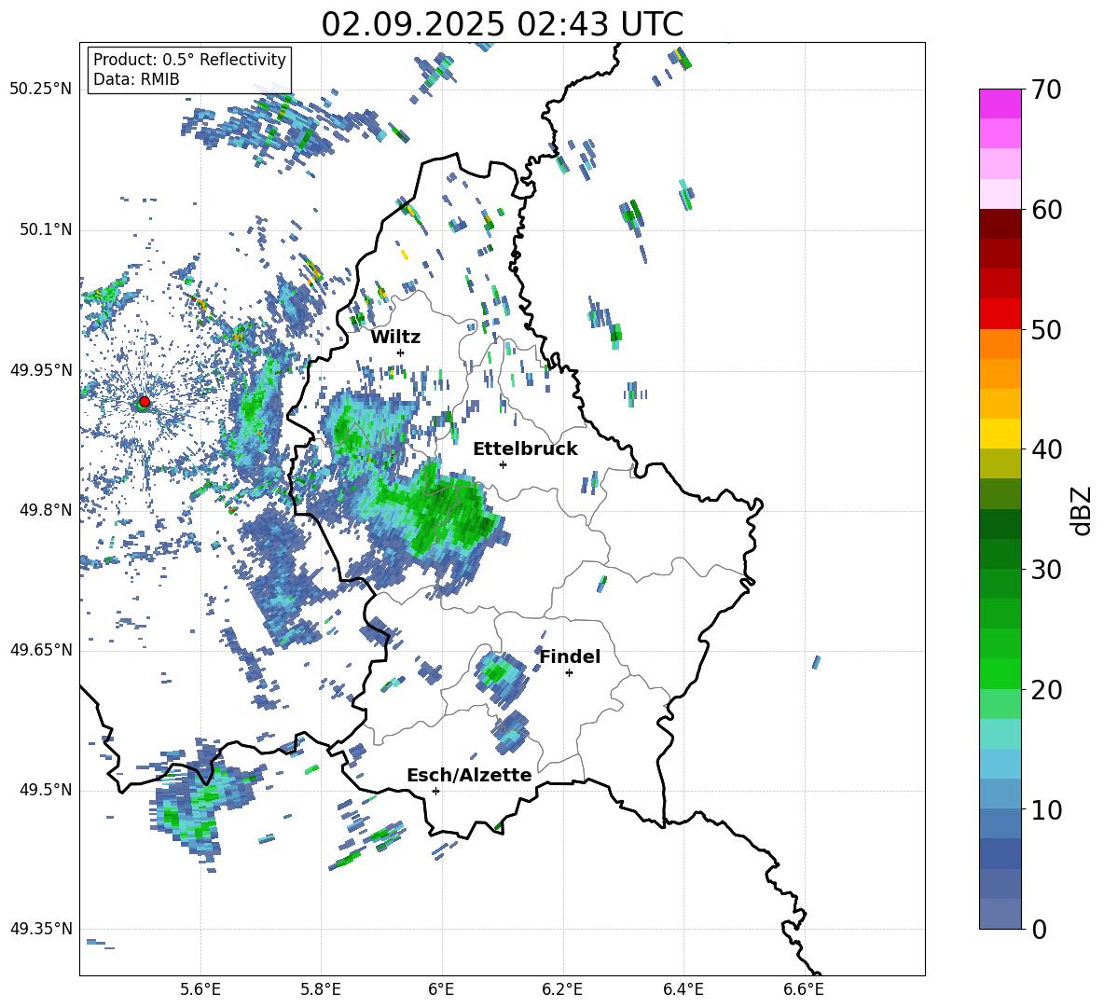This screenshot has width=1104, height=1008.
Task: Click the red radar site marker
Action: pyautogui.click(x=145, y=402)
